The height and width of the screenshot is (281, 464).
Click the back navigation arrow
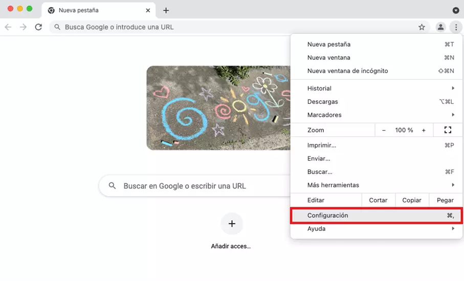click(8, 27)
